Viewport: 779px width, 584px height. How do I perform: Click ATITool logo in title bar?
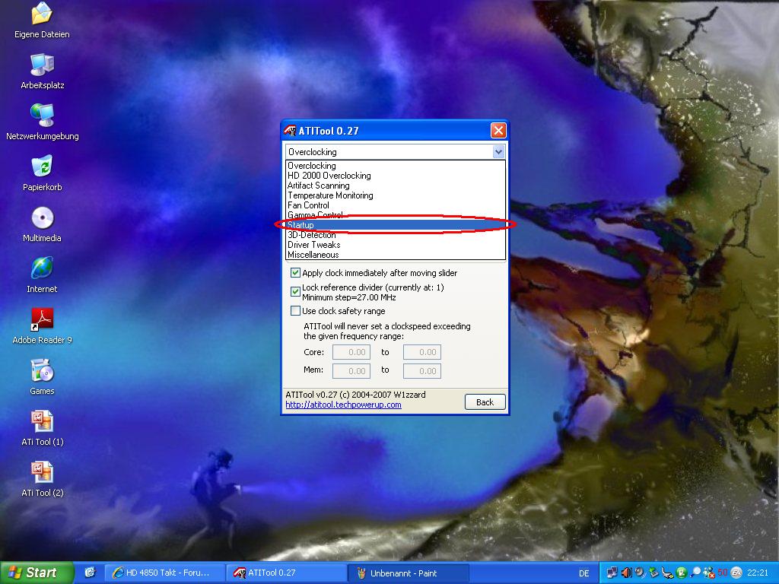click(x=290, y=131)
